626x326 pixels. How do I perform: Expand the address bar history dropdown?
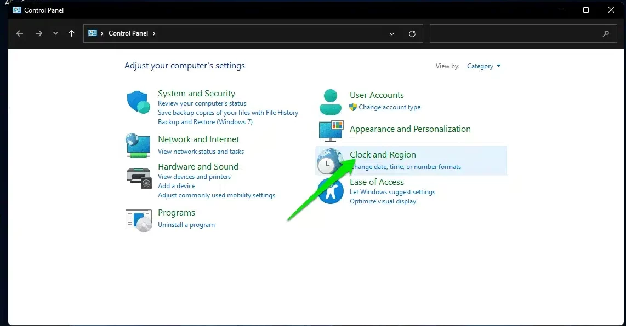tap(392, 33)
